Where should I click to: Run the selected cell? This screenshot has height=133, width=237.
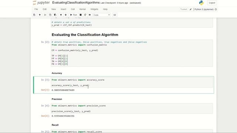(74, 15)
